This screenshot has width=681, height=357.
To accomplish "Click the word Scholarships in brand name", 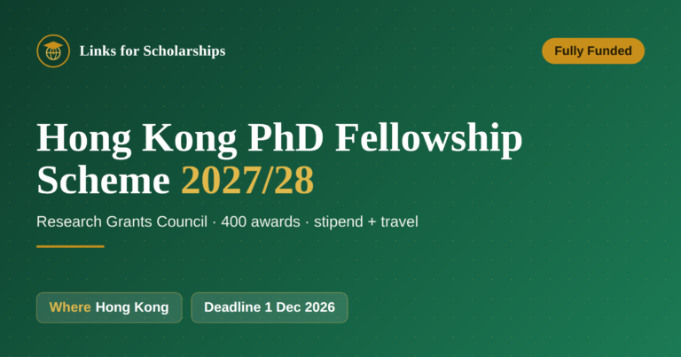I will [184, 51].
